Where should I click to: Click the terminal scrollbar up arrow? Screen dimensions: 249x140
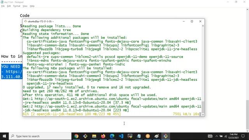203,26
